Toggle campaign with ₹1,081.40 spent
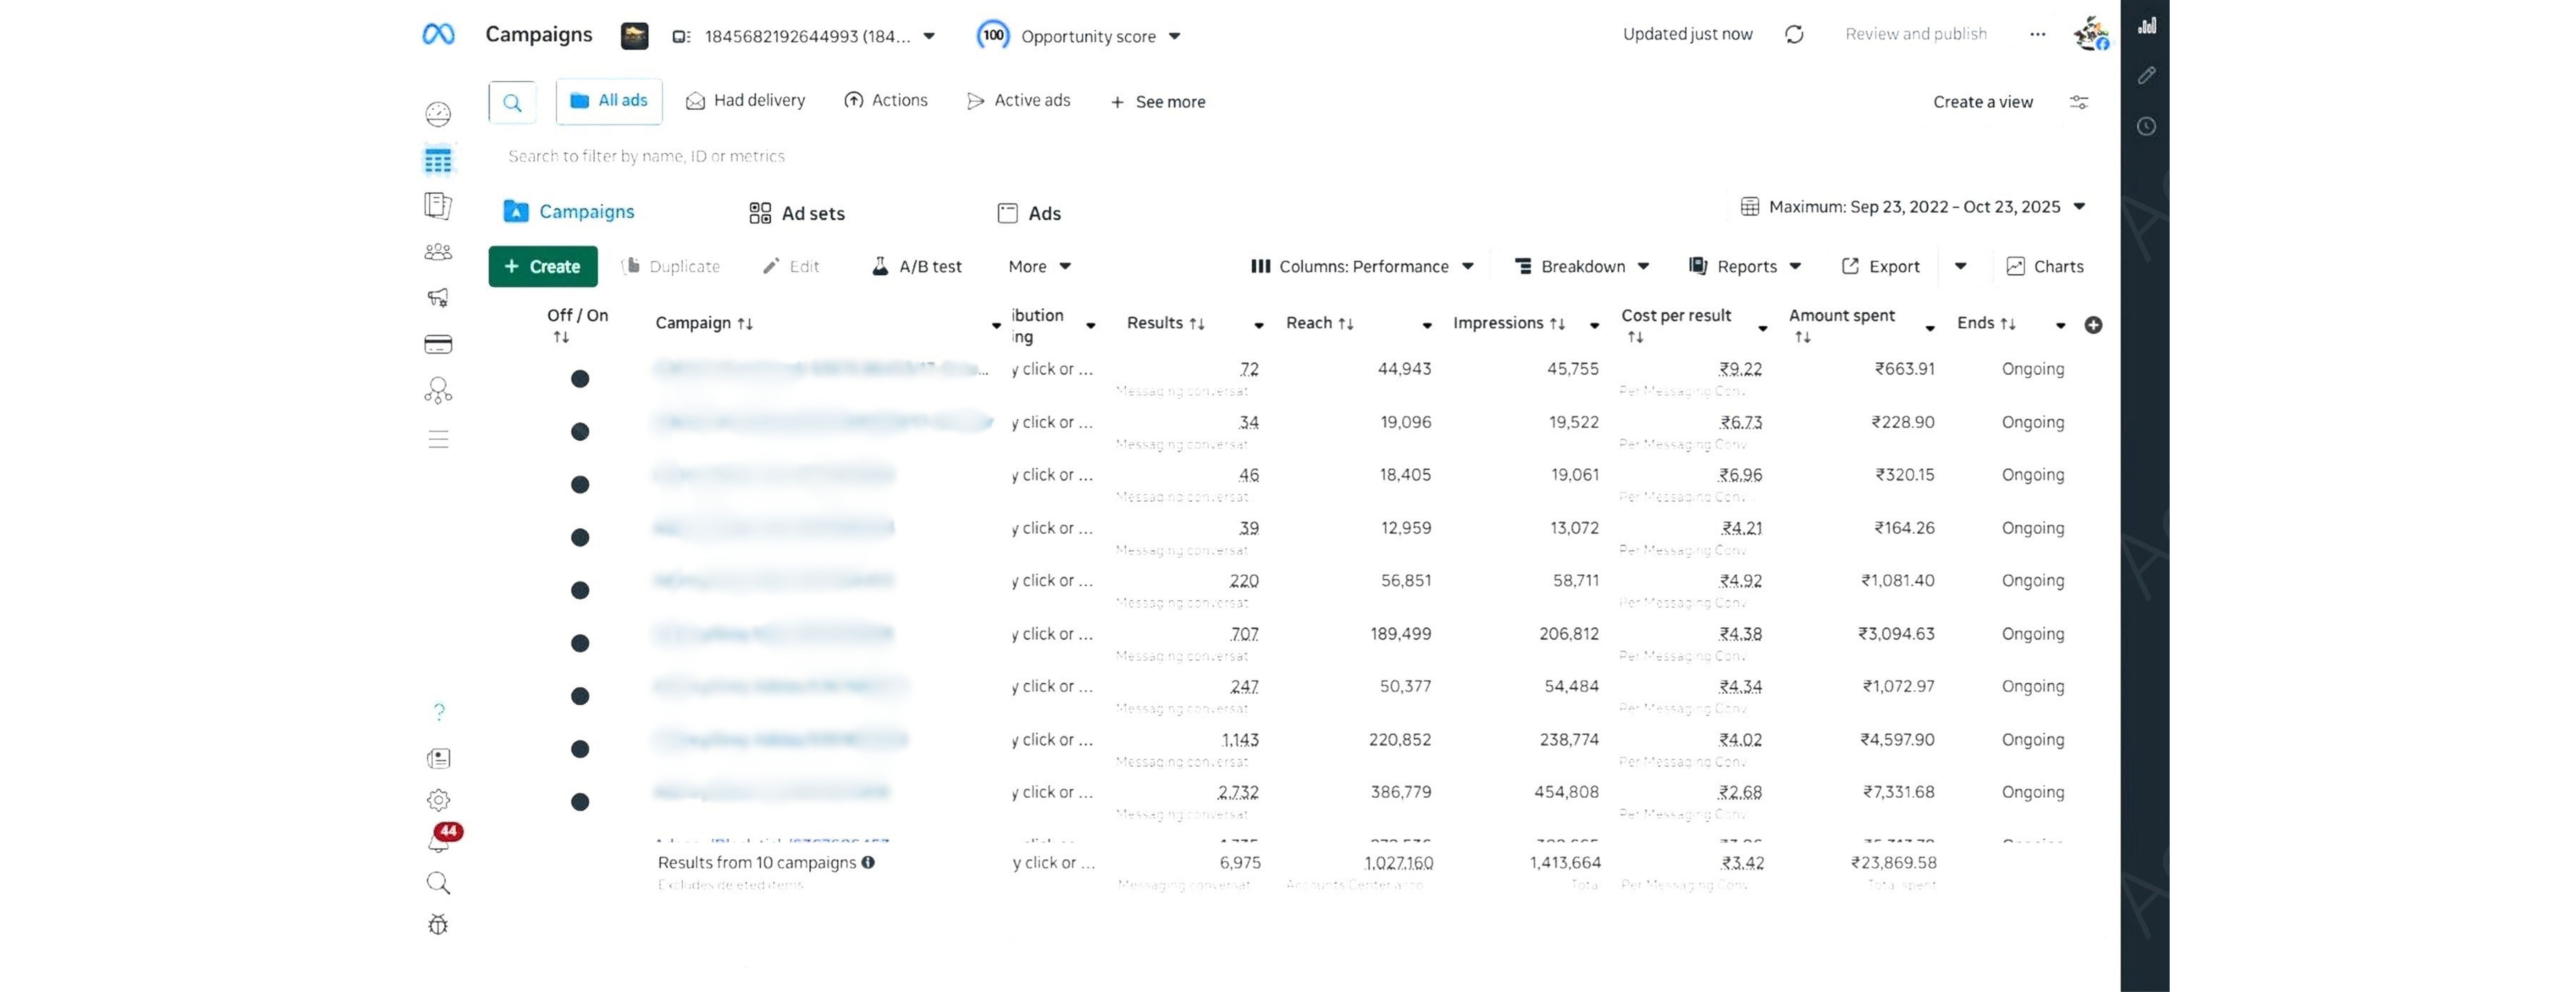This screenshot has width=2576, height=992. pyautogui.click(x=580, y=591)
